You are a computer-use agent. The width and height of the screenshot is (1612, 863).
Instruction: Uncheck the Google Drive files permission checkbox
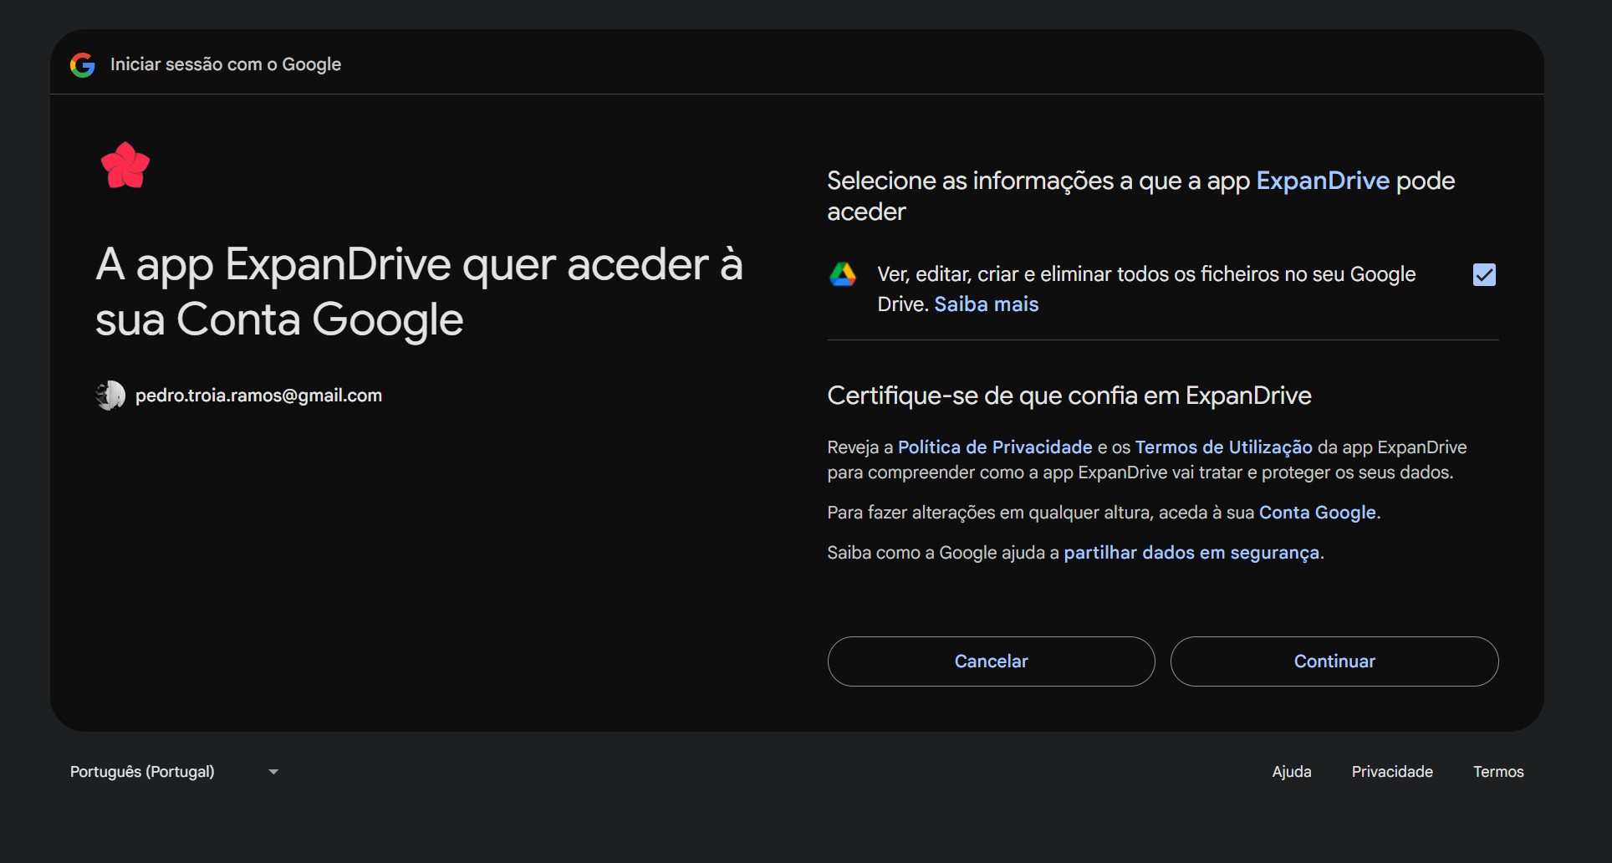point(1483,275)
